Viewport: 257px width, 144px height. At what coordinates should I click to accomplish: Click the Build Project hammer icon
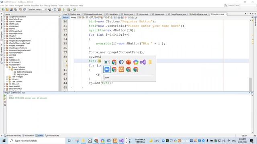(55, 10)
